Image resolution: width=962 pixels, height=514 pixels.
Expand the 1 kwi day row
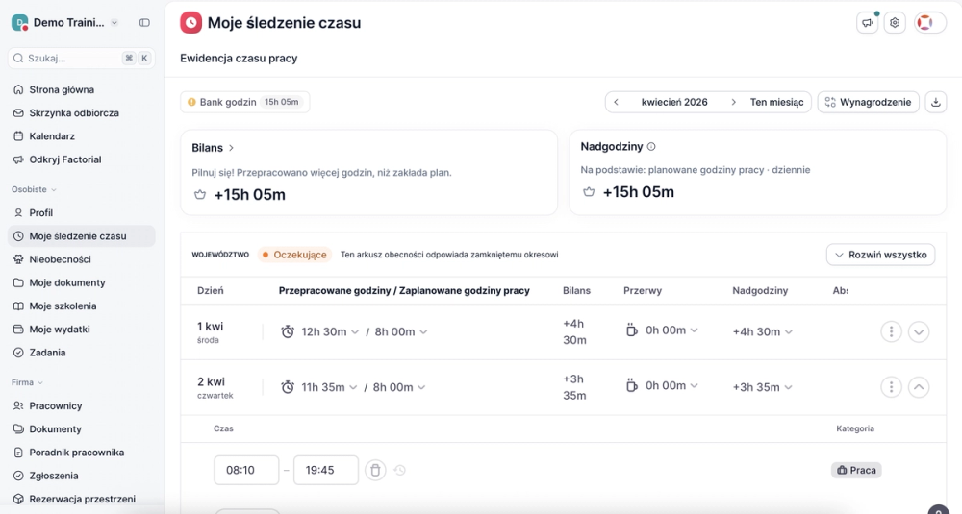[919, 331]
